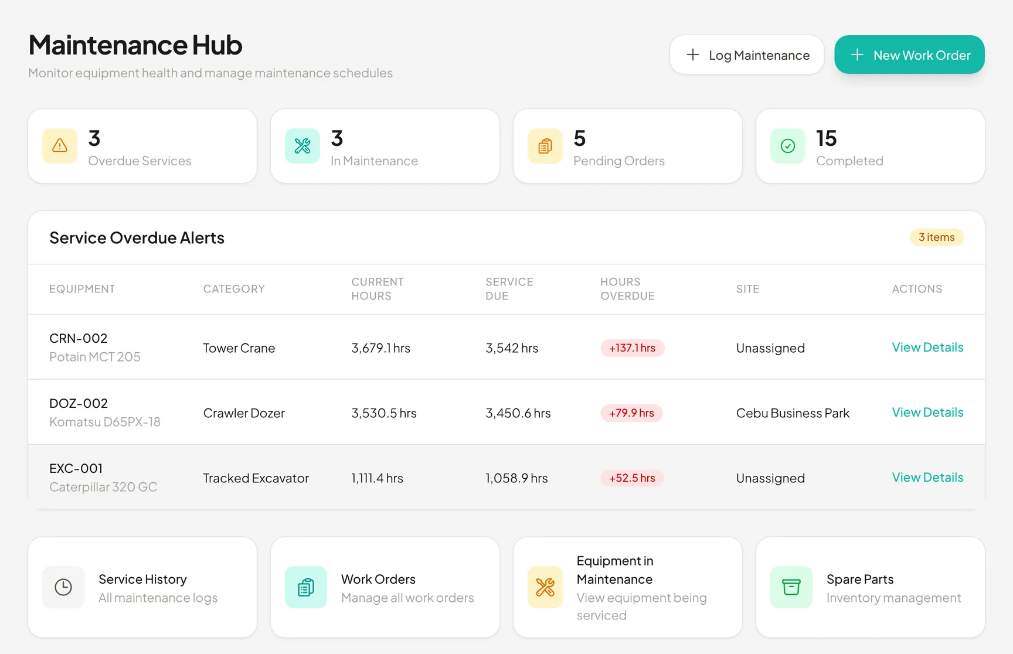Screen dimensions: 1013x654
Task: Click the Cebu Business Park site cell
Action: (x=793, y=413)
